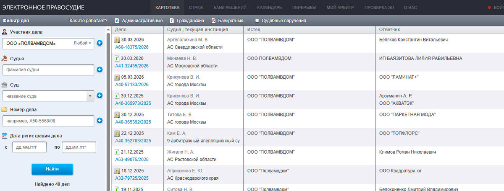
Task: Open case A40-352703/2025
Action: click(133, 141)
